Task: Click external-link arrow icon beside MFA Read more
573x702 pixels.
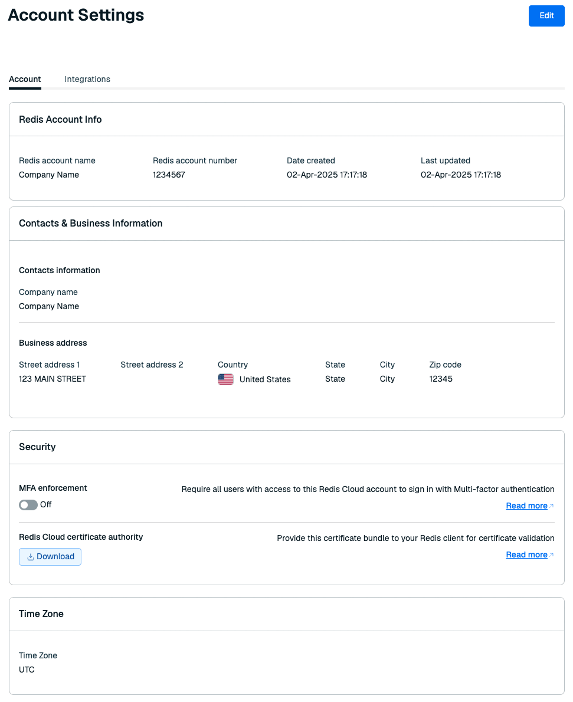Action: click(x=552, y=506)
